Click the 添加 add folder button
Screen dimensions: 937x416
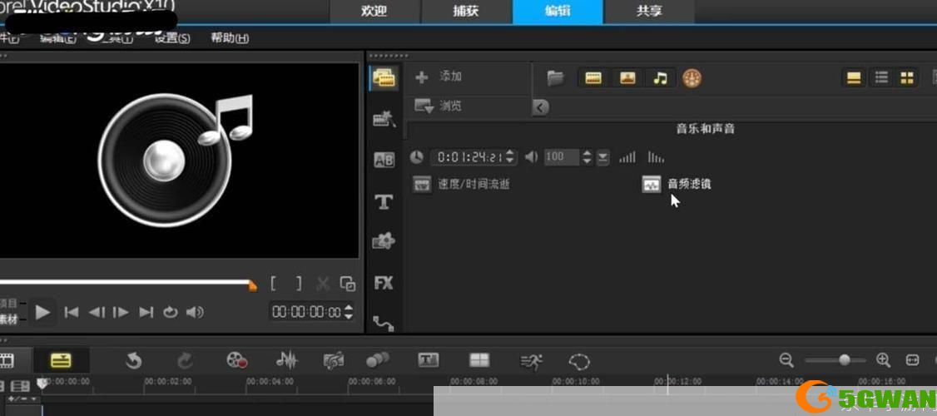coord(439,77)
